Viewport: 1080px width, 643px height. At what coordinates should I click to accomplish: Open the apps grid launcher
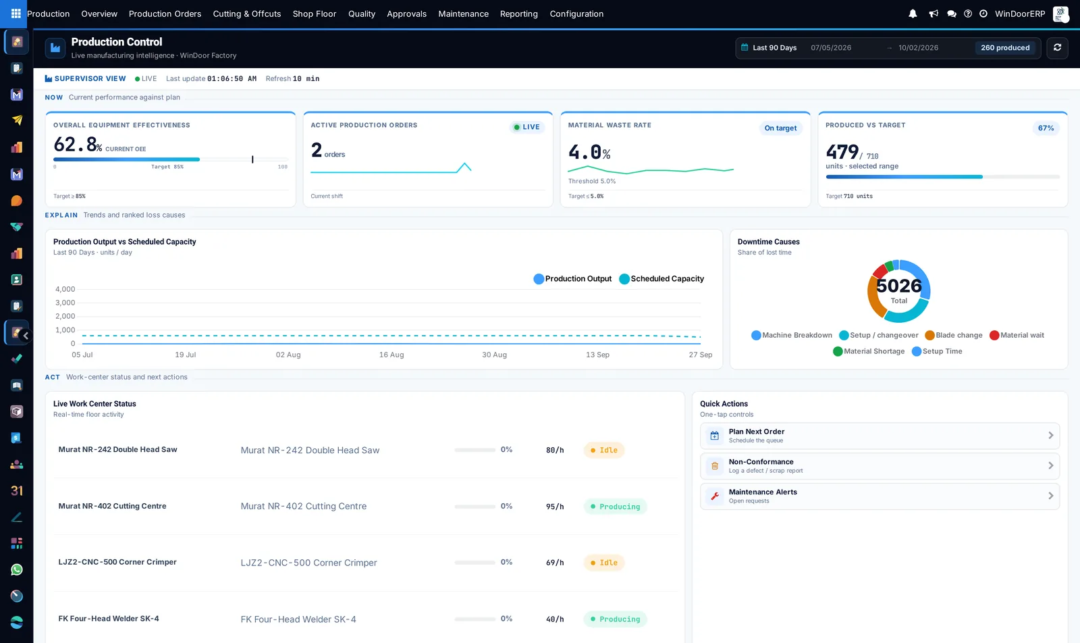16,14
